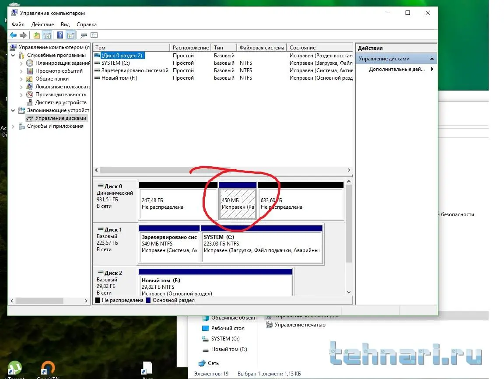Viewport: 504px width, 379px height.
Task: Select the 683,60 ГБ unallocated region
Action: pyautogui.click(x=301, y=201)
